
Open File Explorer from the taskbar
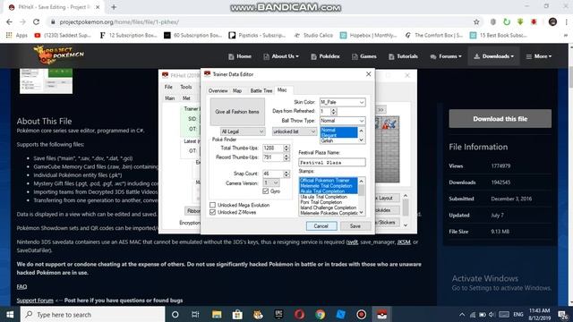[217, 314]
